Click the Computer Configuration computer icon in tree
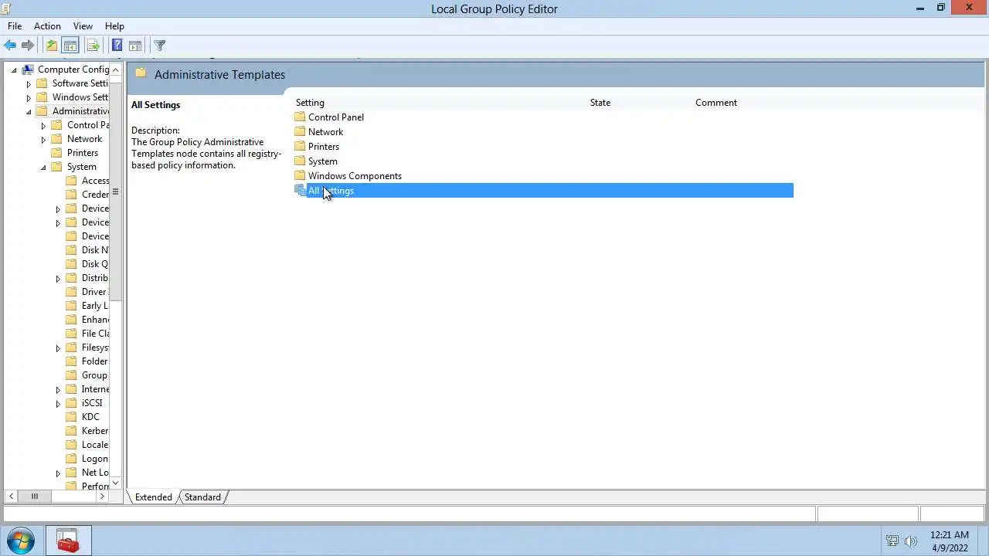The image size is (989, 556). pos(28,69)
